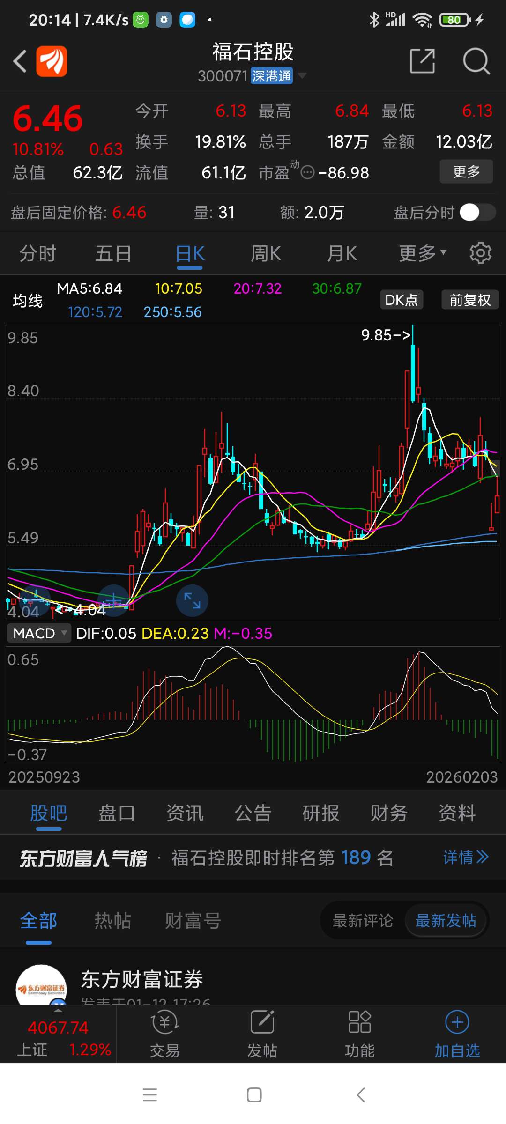506x1124 pixels.
Task: Open the 资料 tab
Action: point(457,813)
